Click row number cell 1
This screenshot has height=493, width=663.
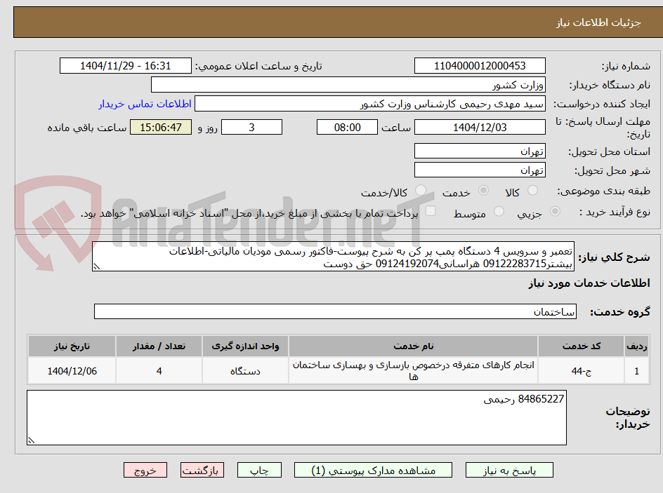(636, 370)
